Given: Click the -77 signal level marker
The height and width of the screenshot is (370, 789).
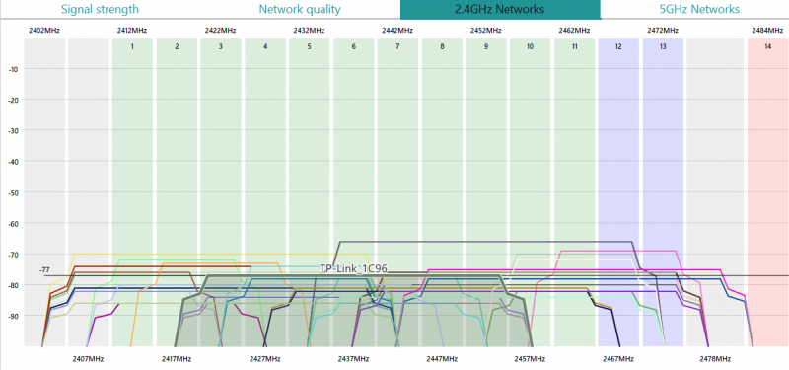Looking at the screenshot, I should (44, 270).
